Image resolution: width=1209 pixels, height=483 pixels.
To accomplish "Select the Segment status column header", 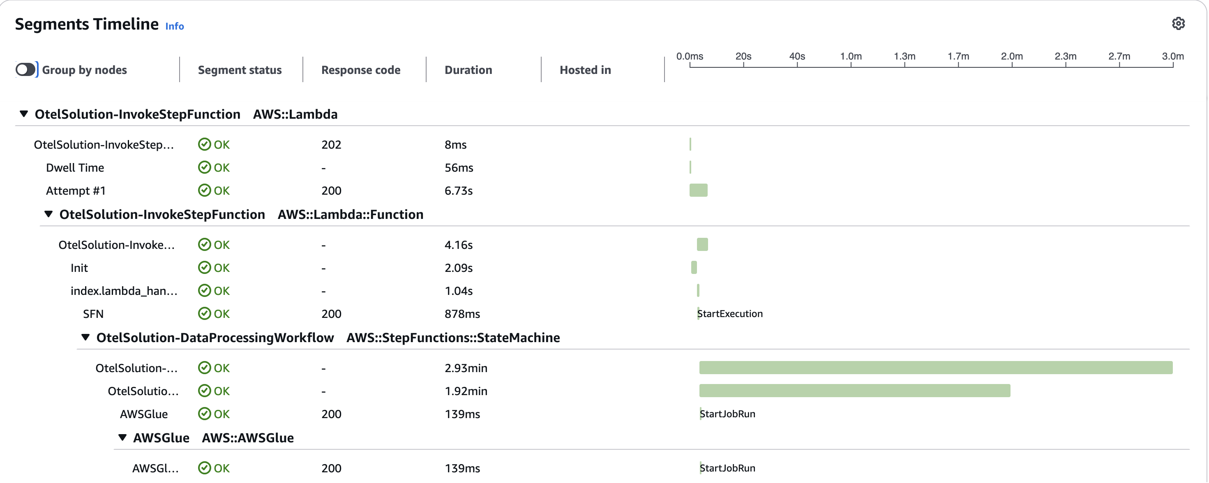I will tap(239, 70).
